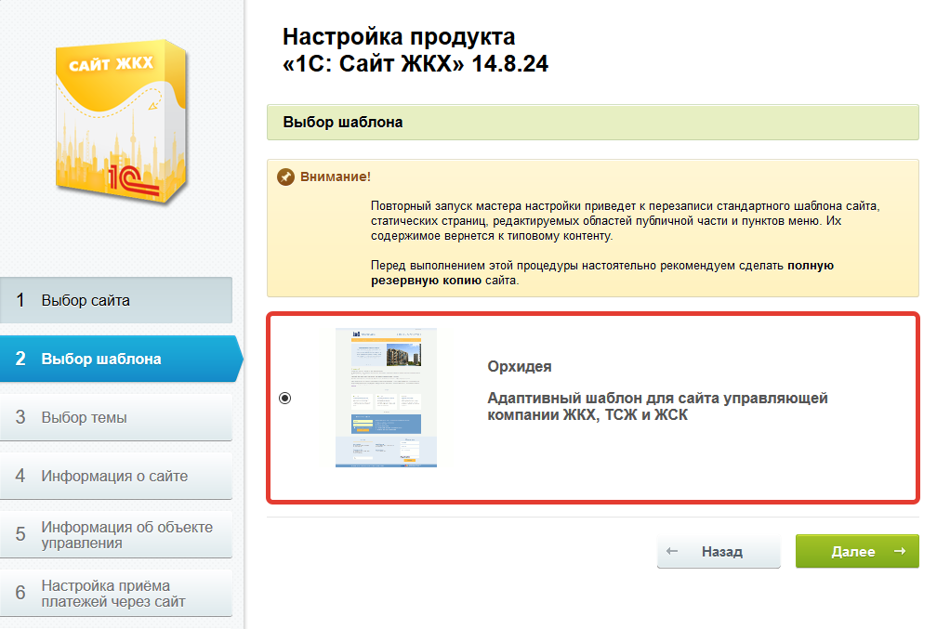Viewport: 950px width, 629px height.
Task: Click the right arrow on the Далее button
Action: click(x=900, y=551)
